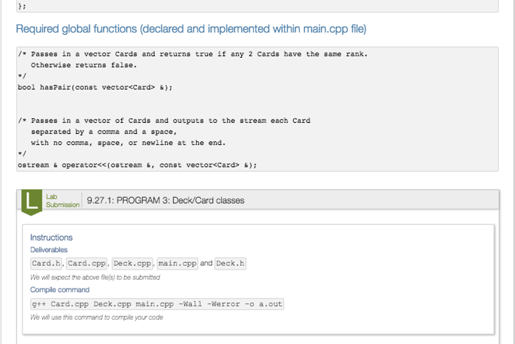This screenshot has width=515, height=344.
Task: Click the 'We will expect the above file(s)' note
Action: click(95, 277)
